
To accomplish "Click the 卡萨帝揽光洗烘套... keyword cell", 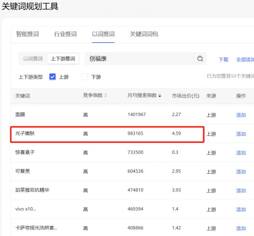I will click(x=36, y=228).
